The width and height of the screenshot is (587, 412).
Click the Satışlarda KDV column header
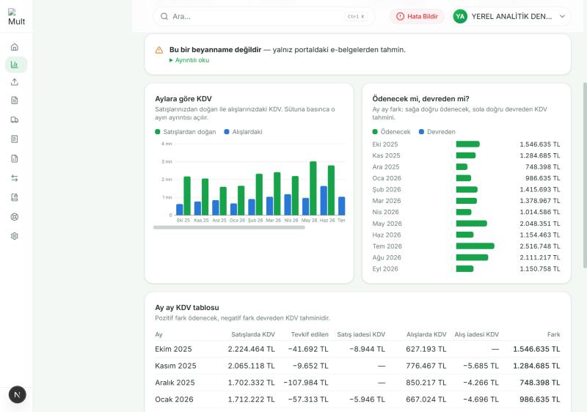coord(253,334)
